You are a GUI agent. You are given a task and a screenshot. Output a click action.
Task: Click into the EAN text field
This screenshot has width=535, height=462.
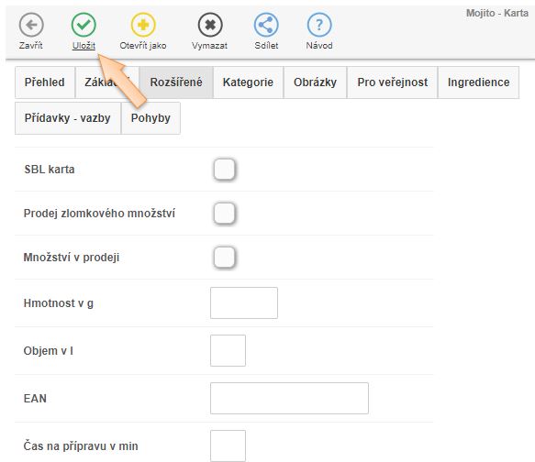289,398
